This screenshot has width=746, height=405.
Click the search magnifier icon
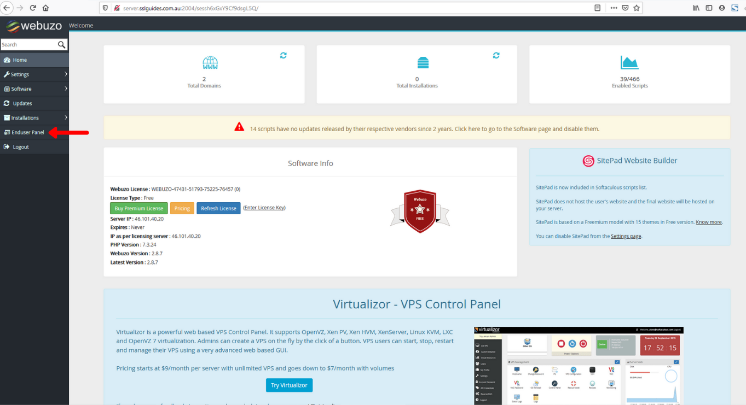62,44
